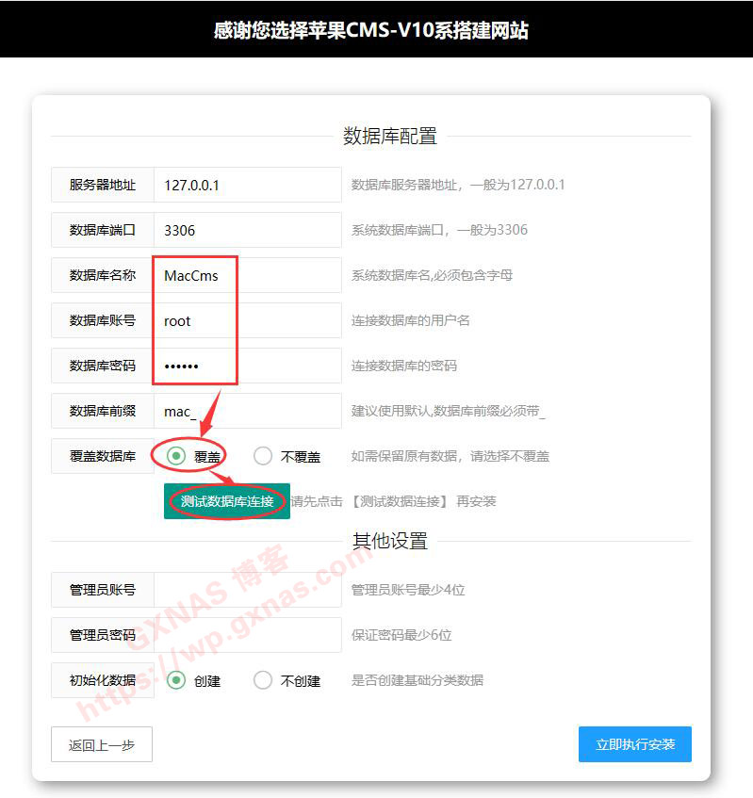Viewport: 753px width, 798px height.
Task: Click the 数据库配置 section heading
Action: (389, 137)
